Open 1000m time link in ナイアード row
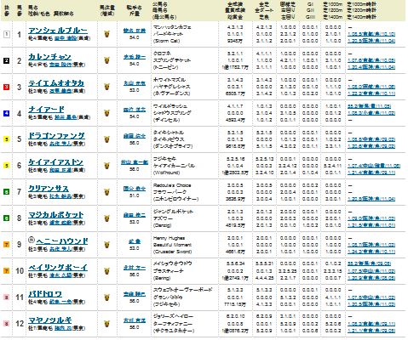 (369, 106)
